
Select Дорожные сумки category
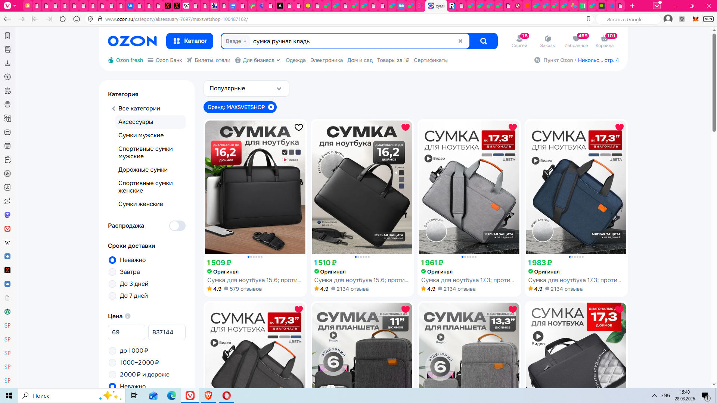point(143,170)
